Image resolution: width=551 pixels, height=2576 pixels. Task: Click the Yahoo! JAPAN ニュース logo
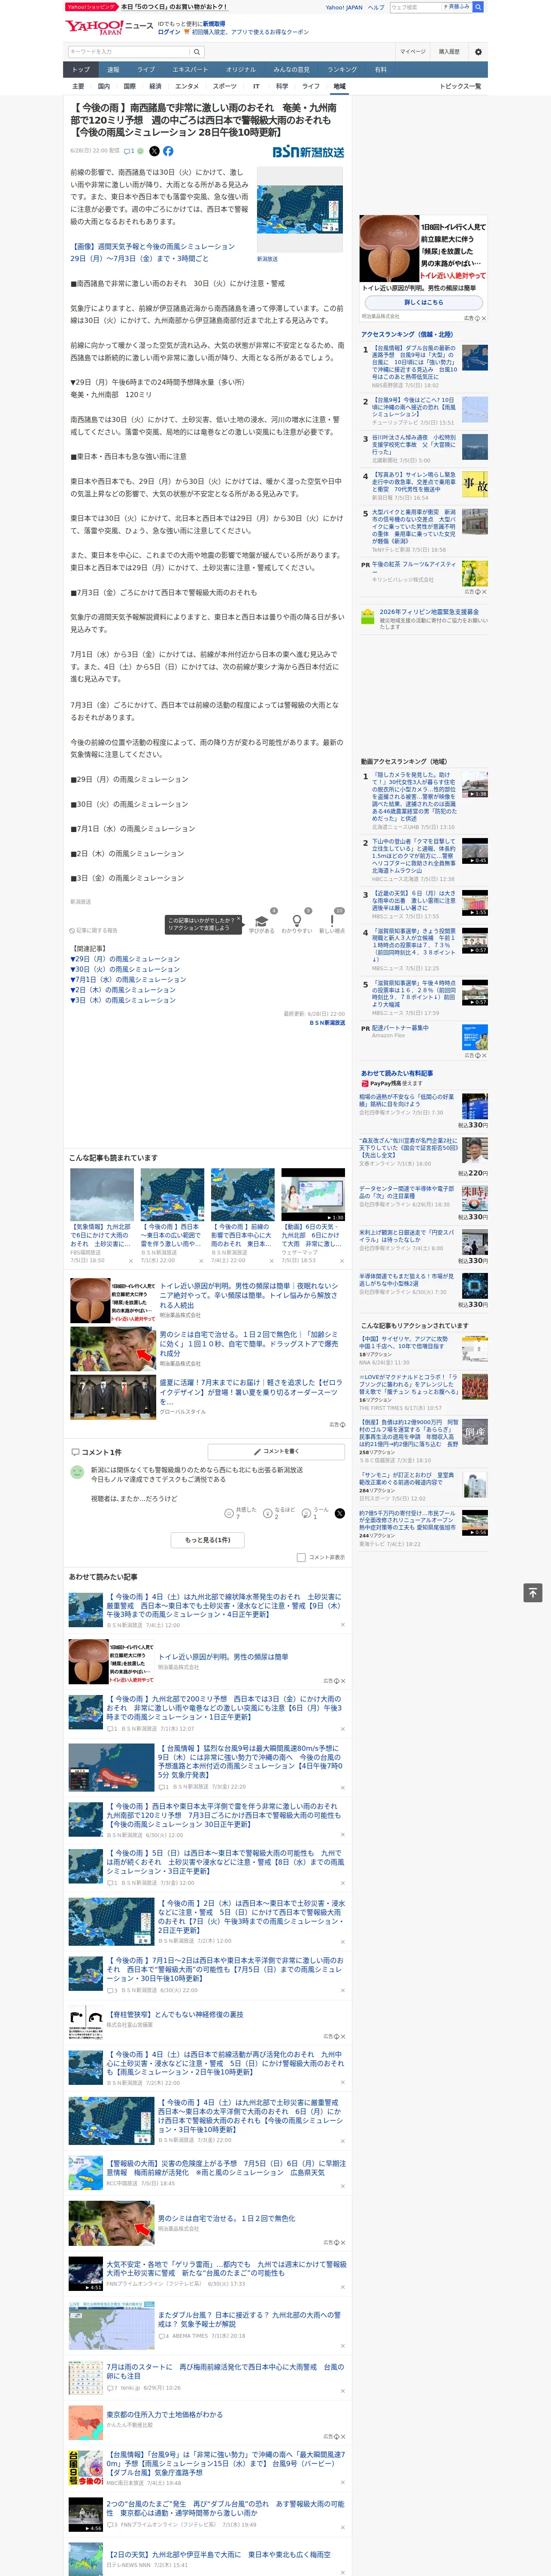pyautogui.click(x=109, y=27)
